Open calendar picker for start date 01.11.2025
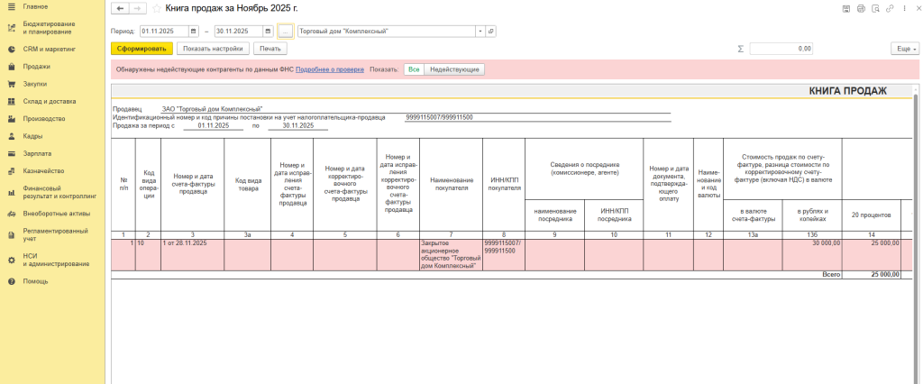The image size is (923, 384). pos(193,31)
